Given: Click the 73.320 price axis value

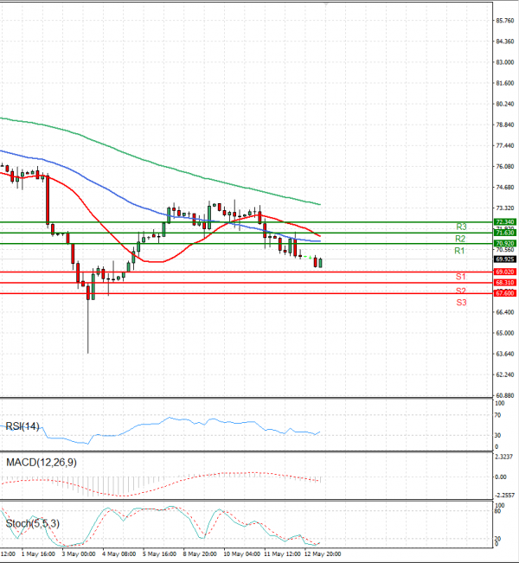Looking at the screenshot, I should 505,208.
